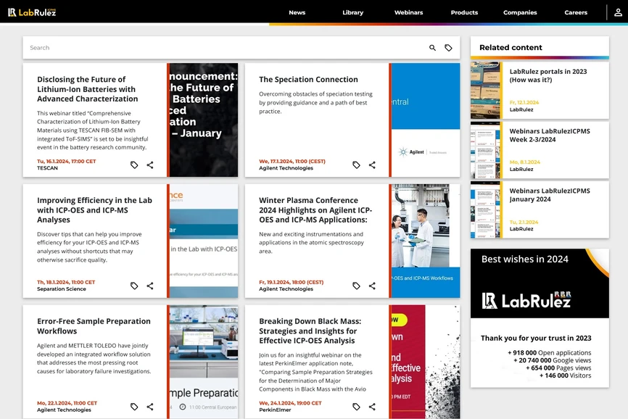Click tag icon on Winter Plasma Conference card
The height and width of the screenshot is (419, 628).
[356, 286]
